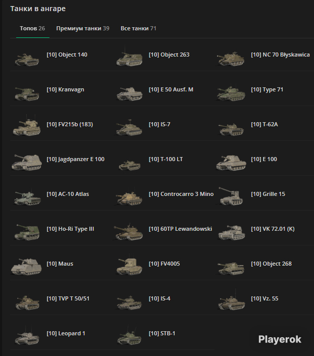Choose the T-100 LT tank icon
Screen dimensions: 314x356
[x=130, y=165]
